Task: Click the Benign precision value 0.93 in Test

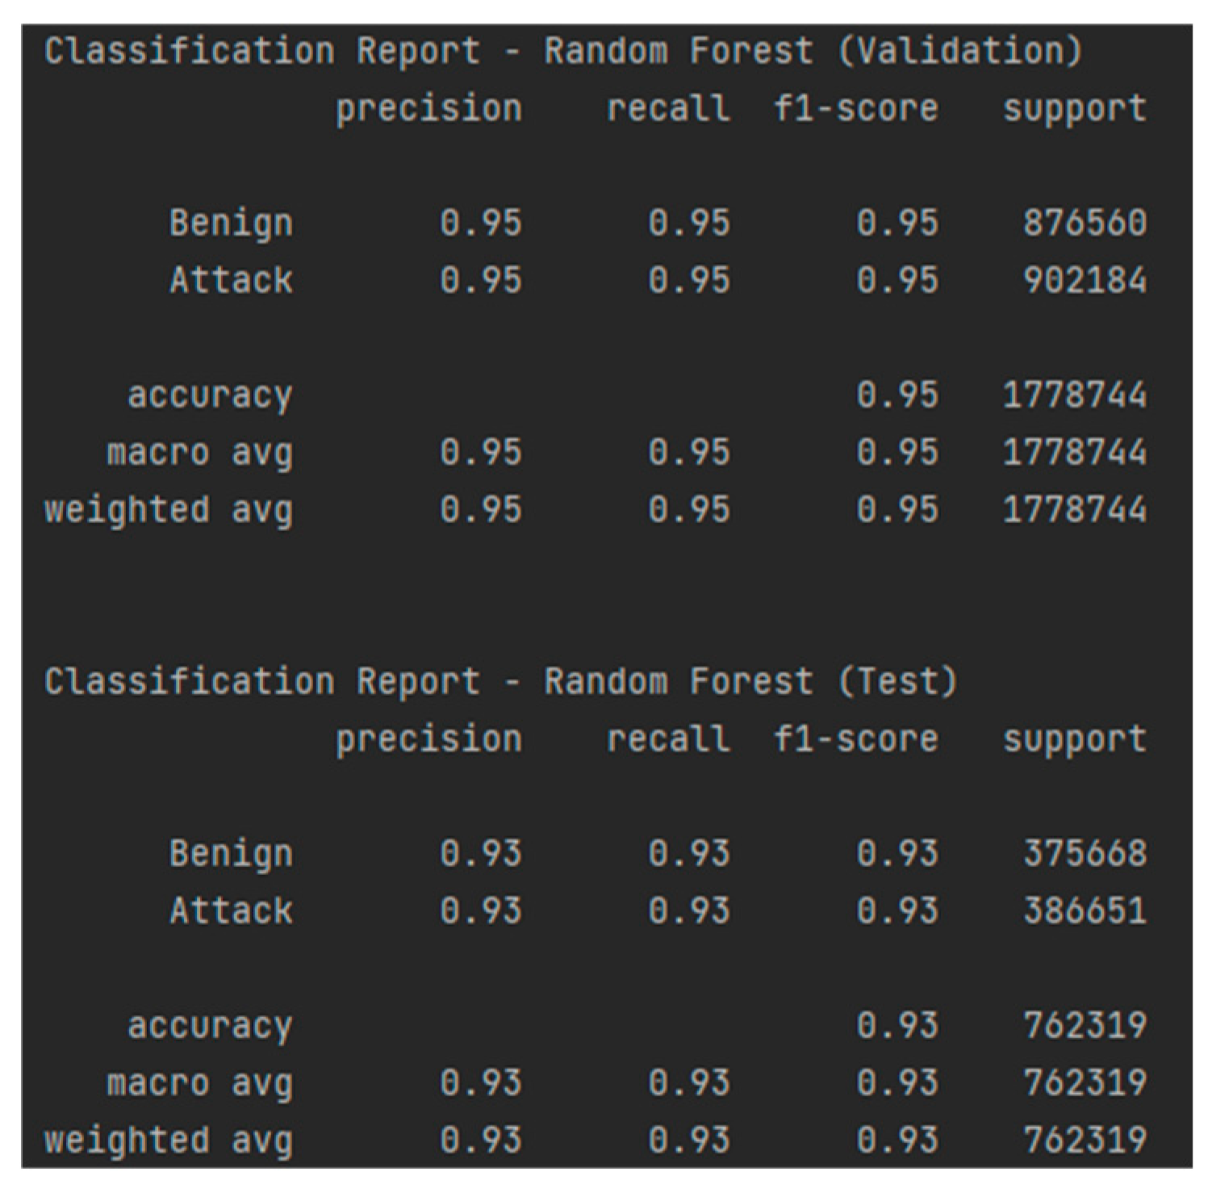Action: point(481,854)
